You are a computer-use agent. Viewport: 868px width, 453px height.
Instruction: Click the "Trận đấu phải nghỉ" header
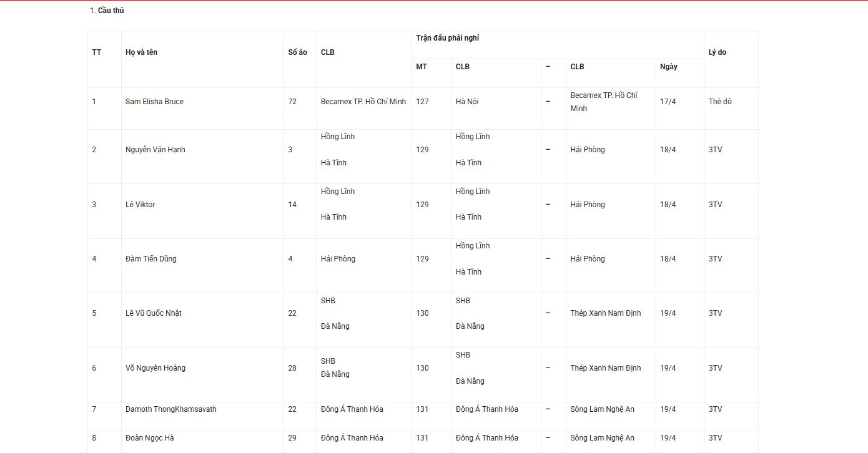pyautogui.click(x=447, y=38)
